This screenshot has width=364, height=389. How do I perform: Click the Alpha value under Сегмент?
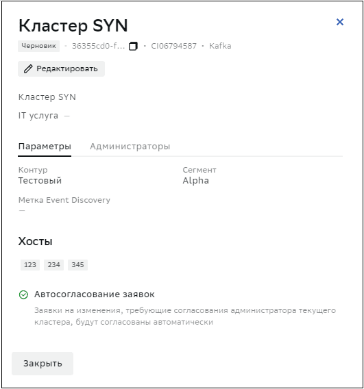pyautogui.click(x=195, y=180)
